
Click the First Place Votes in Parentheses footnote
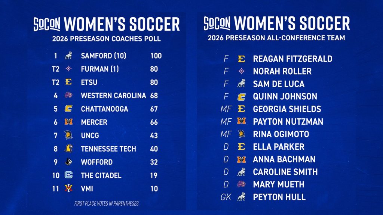tap(107, 203)
